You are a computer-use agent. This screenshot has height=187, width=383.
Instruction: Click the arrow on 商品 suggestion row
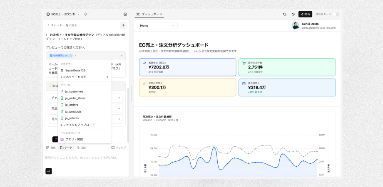pos(119,108)
